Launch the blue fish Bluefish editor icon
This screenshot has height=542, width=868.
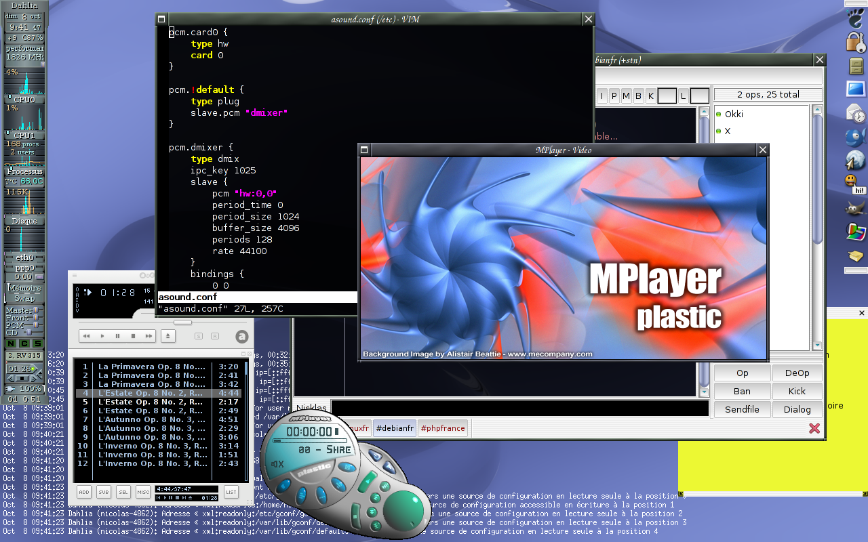coord(855,137)
